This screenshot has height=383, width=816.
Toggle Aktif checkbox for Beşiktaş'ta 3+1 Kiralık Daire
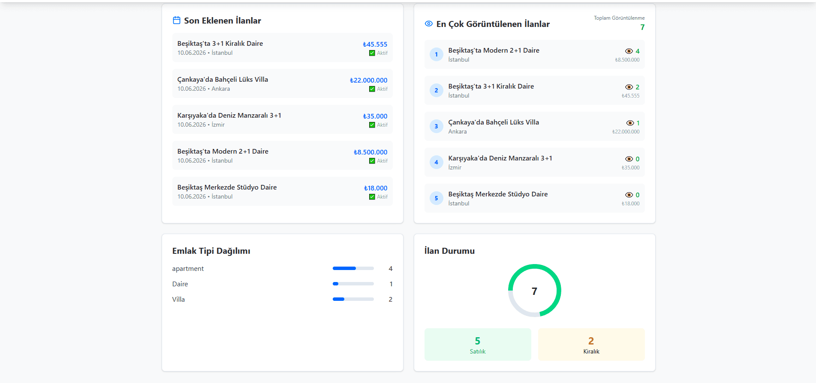click(x=372, y=53)
